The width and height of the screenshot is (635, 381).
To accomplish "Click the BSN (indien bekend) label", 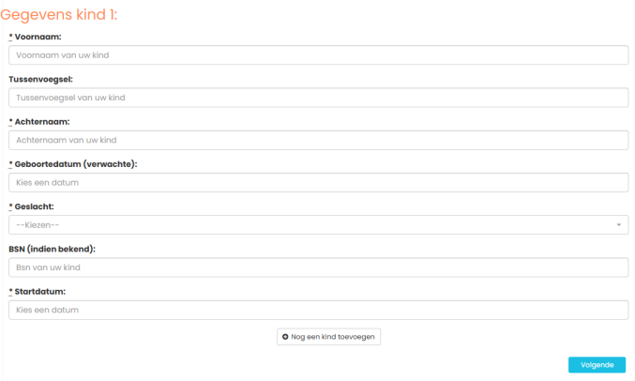I will pyautogui.click(x=52, y=250).
